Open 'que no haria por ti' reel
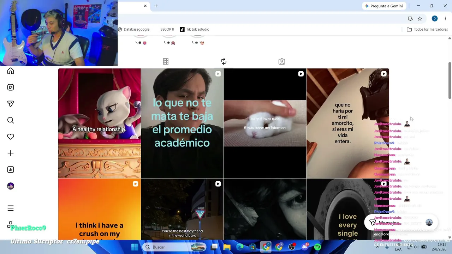This screenshot has height=254, width=452. 347,123
